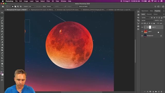Select the Lasso tool

coord(2,18)
